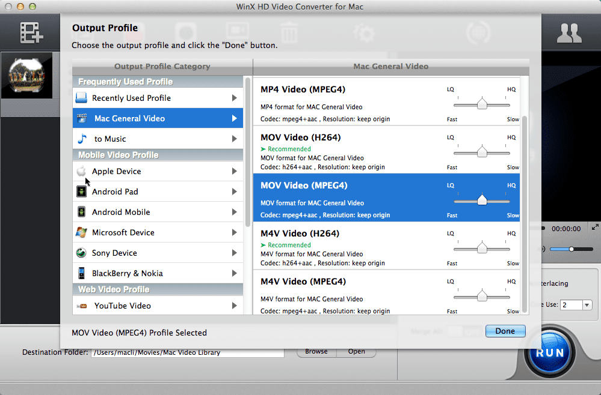Screen dimensions: 601x395
Task: Click the music note icon
Action: [x=82, y=139]
